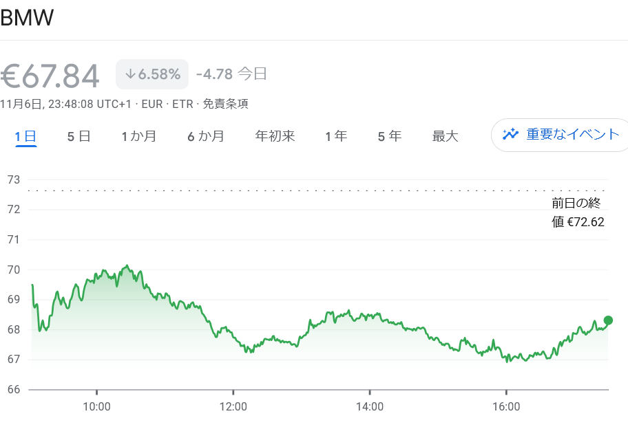
Task: Select the green price marker dot on chart
Action: point(607,320)
